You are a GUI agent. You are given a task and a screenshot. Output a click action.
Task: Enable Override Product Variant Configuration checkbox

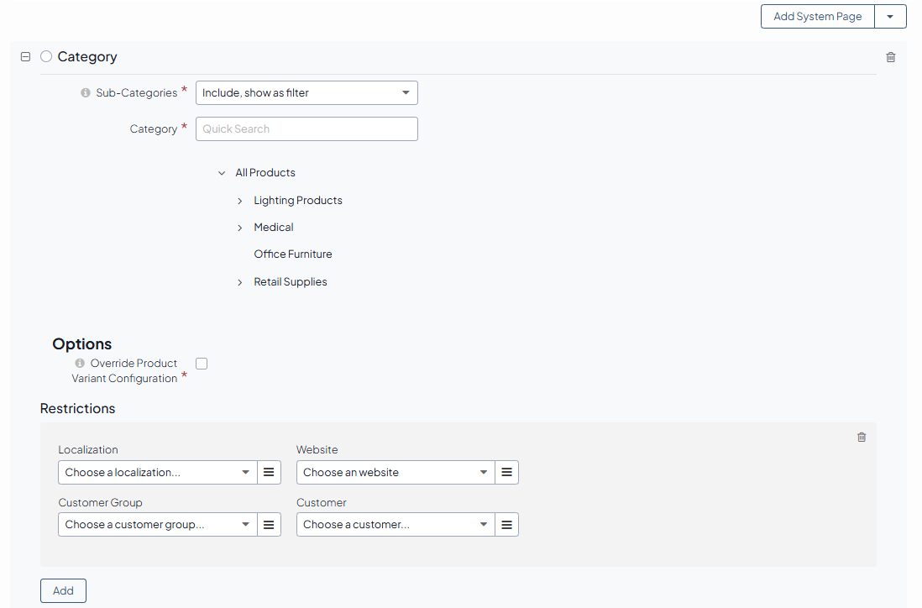[202, 364]
